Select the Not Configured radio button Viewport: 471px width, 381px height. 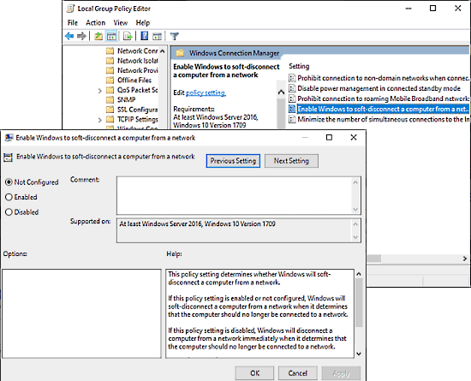click(x=9, y=182)
